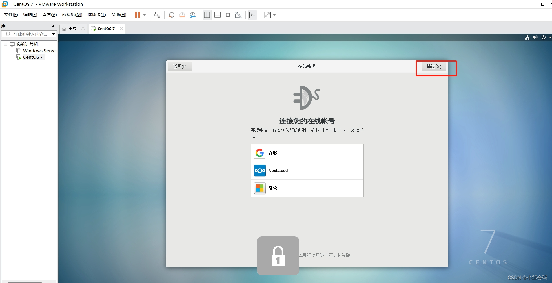This screenshot has width=552, height=283.
Task: Open the dropdown arrow beside the pause icon
Action: [145, 15]
